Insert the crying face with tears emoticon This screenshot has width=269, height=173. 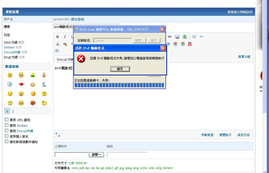point(21,103)
